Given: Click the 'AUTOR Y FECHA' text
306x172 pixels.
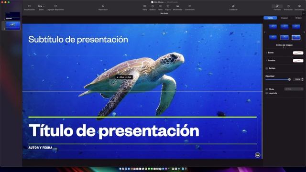Looking at the screenshot, I should pos(40,148).
